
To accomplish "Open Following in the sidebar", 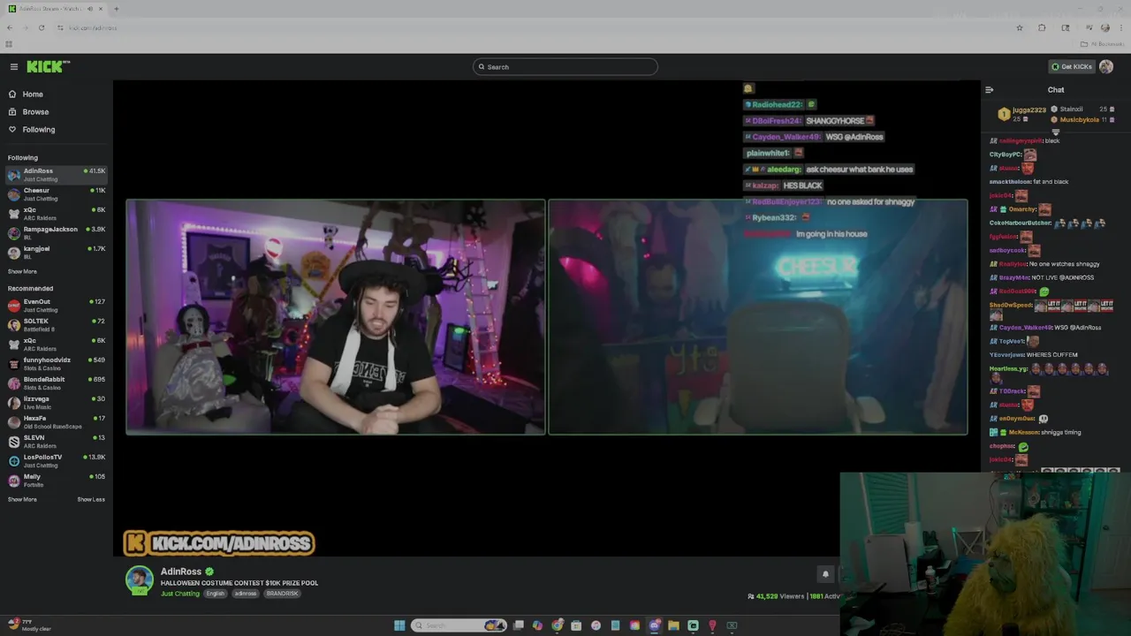I will (x=57, y=130).
